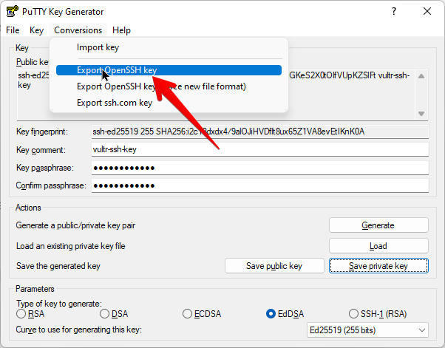Open the File menu

click(13, 30)
